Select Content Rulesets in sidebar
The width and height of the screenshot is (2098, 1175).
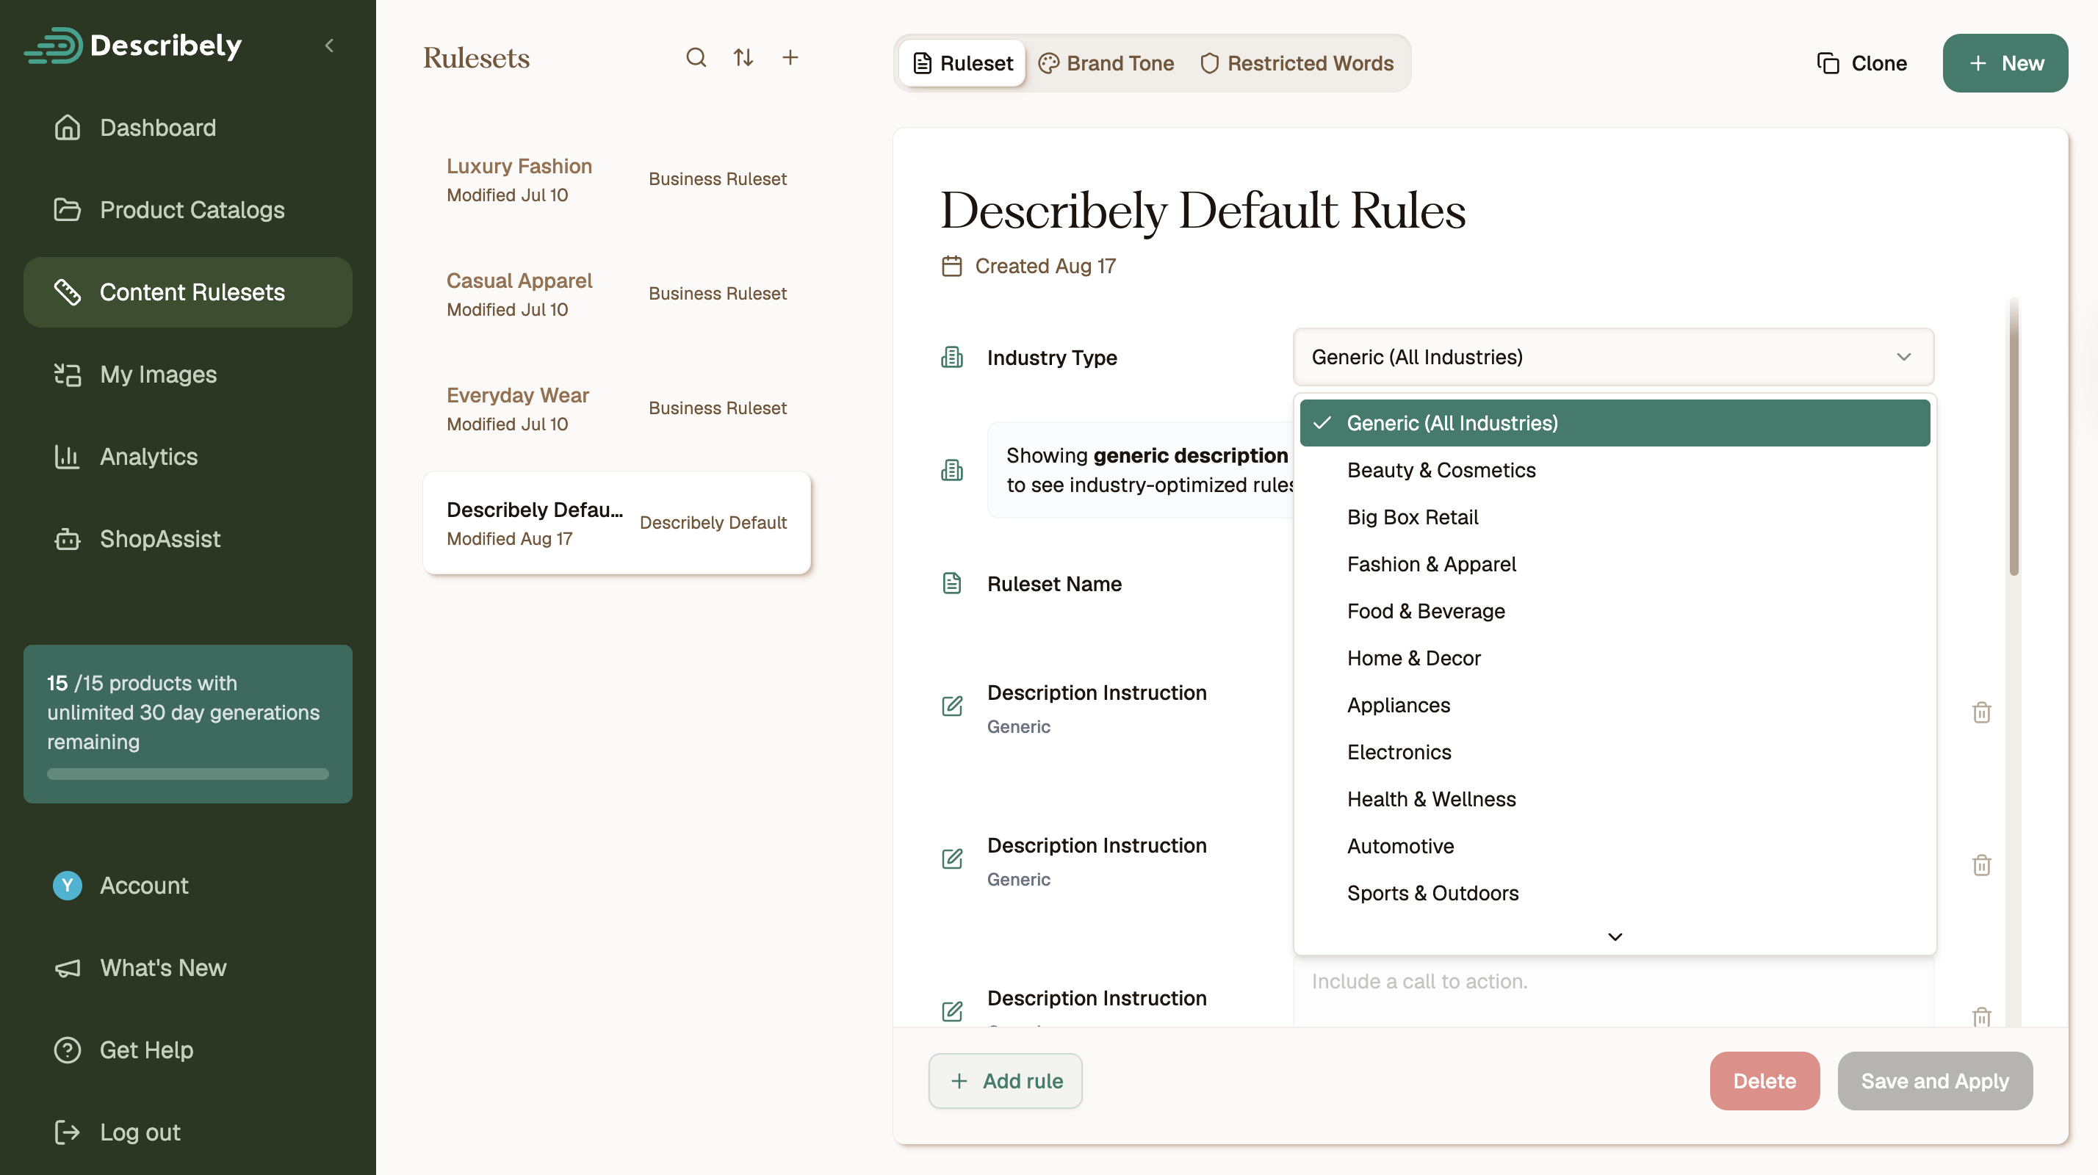tap(188, 292)
